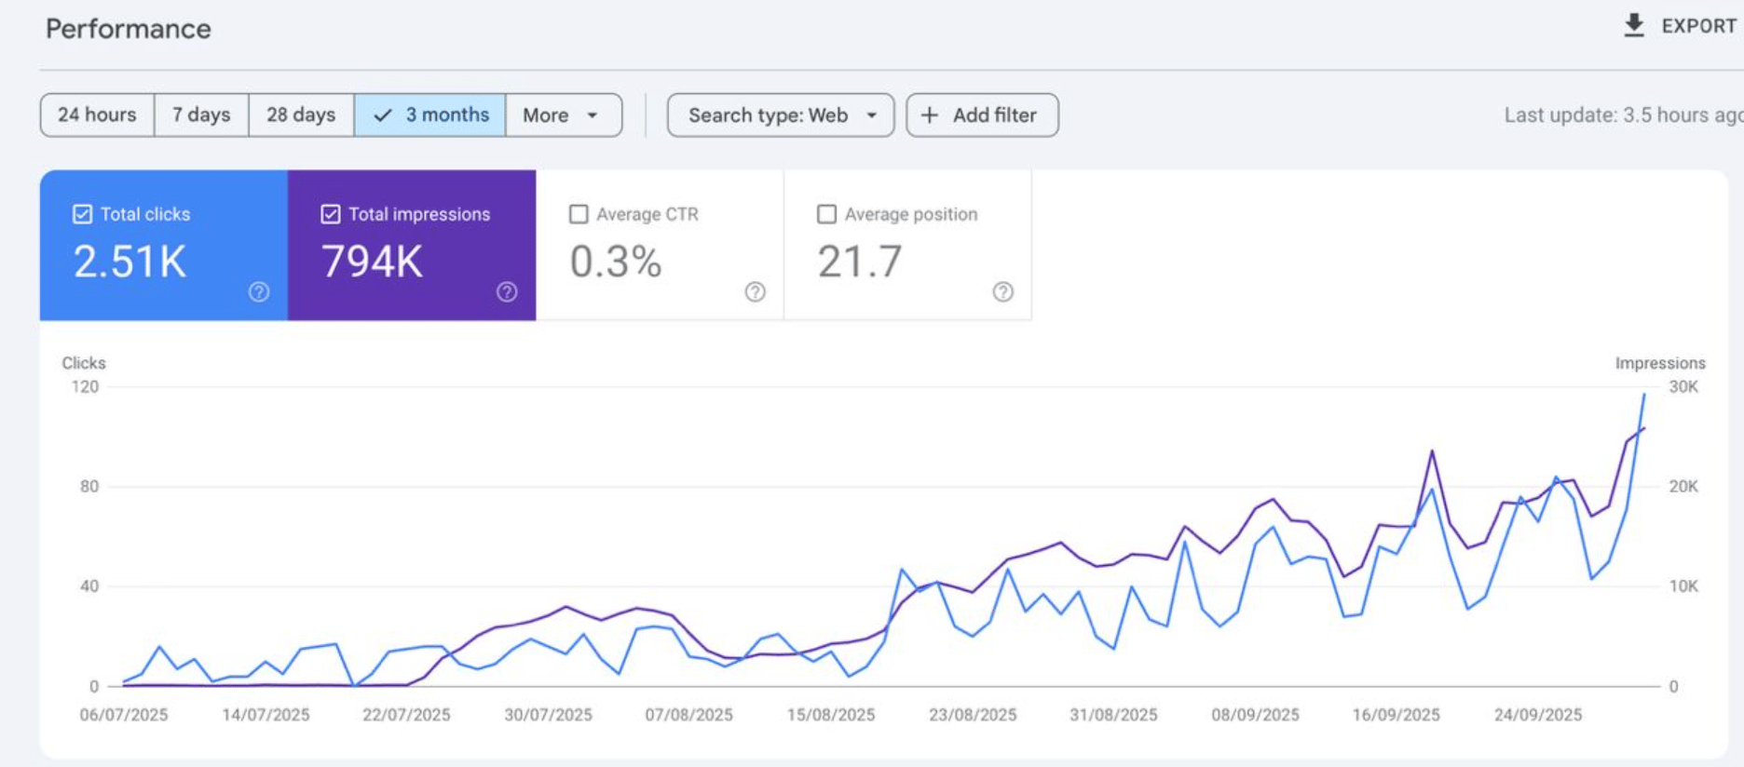Uncheck the Total clicks checkbox

tap(82, 214)
